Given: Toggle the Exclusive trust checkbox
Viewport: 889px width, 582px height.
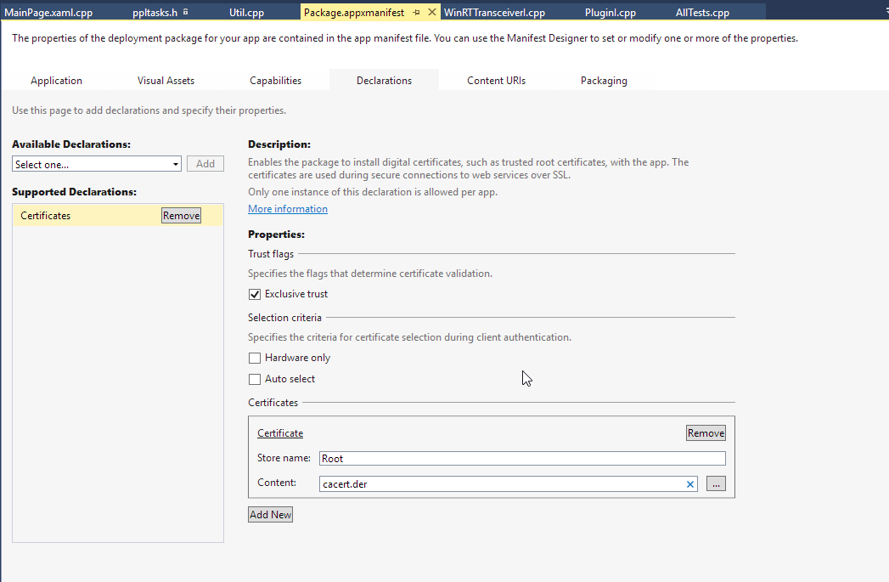Looking at the screenshot, I should [x=255, y=295].
